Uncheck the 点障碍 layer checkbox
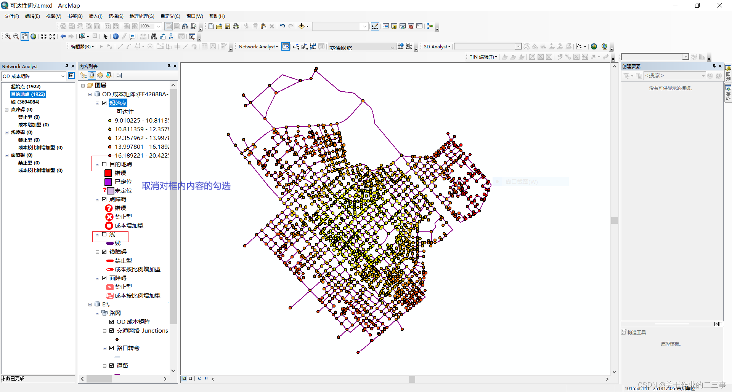 click(104, 199)
